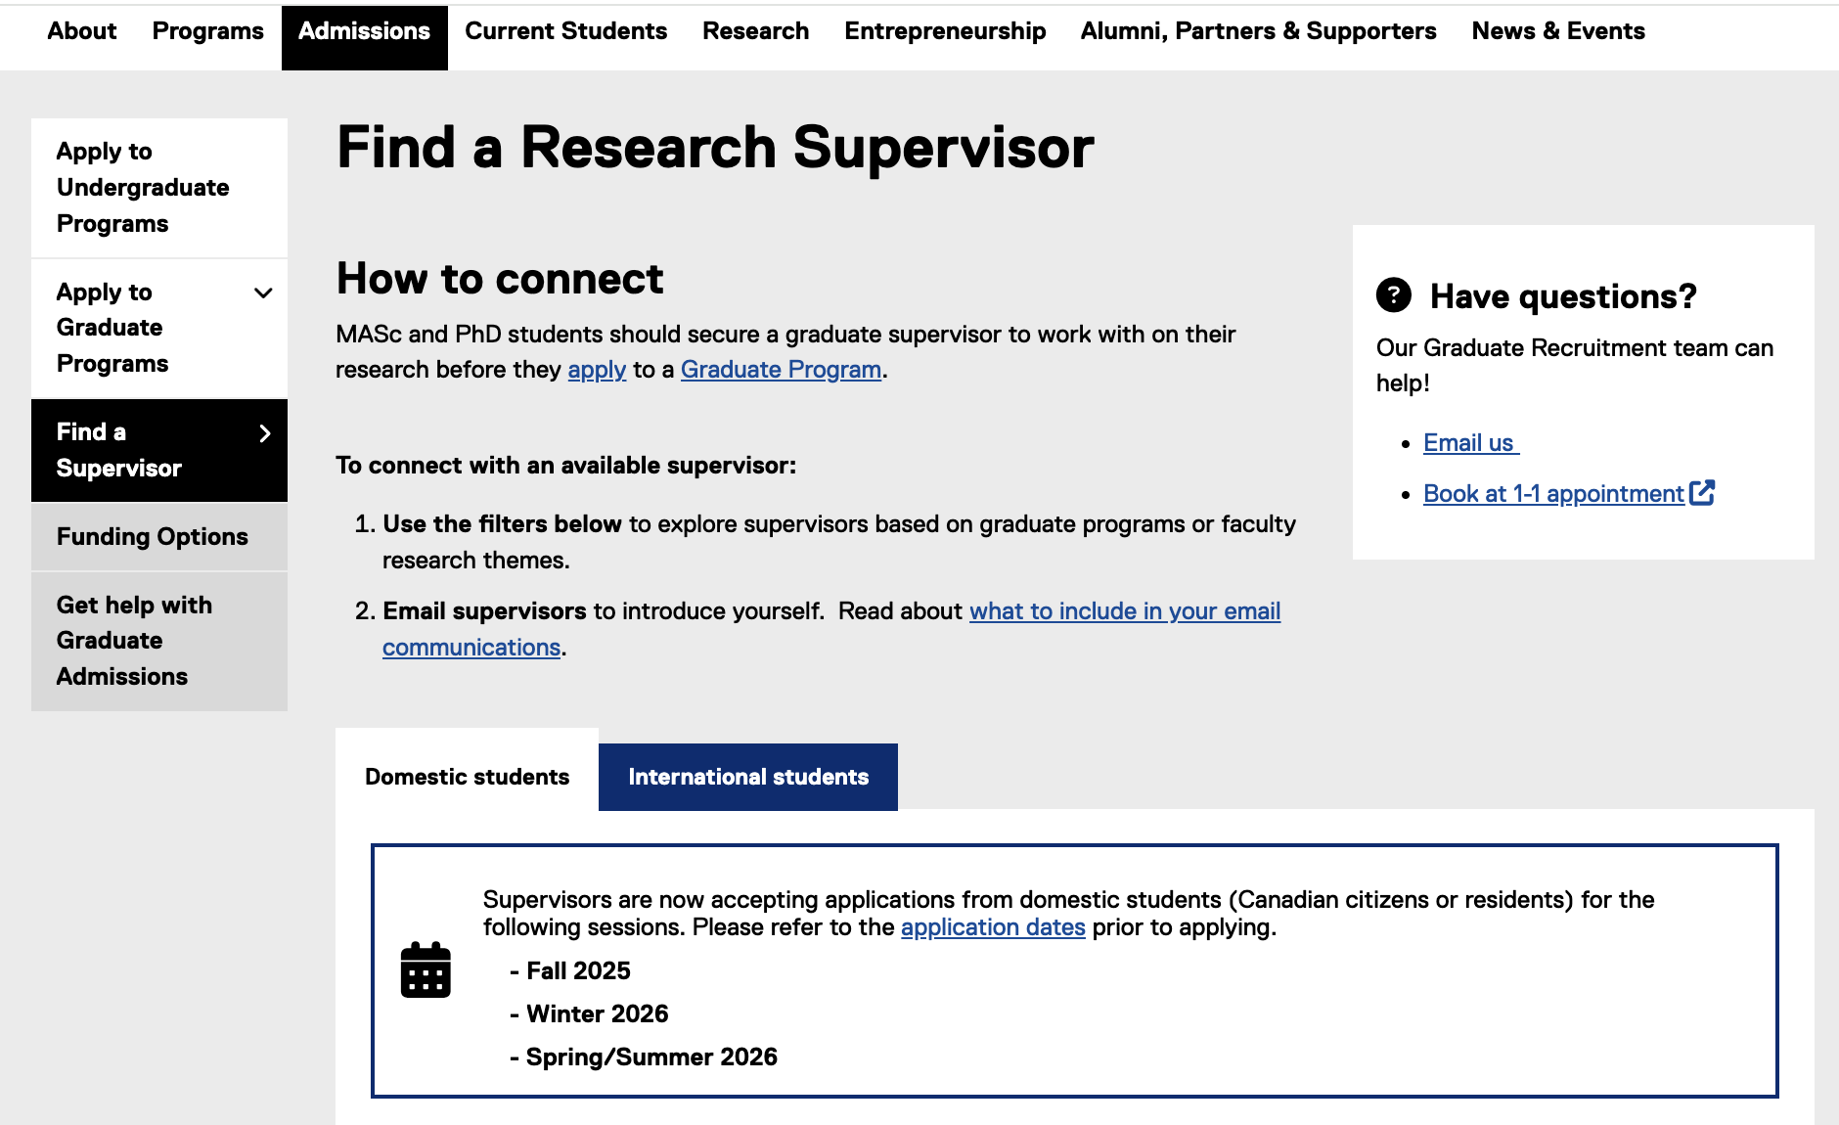Screen dimensions: 1839x1125
Task: Open the Research navigation item
Action: pos(755,31)
